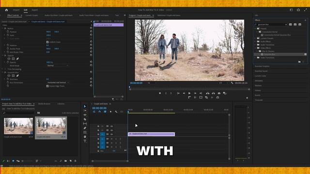
Task: Open the Program Monitor button editor plus
Action: [x=247, y=98]
